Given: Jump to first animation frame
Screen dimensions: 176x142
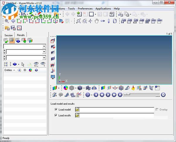Looking at the screenshot, I should 96,95.
